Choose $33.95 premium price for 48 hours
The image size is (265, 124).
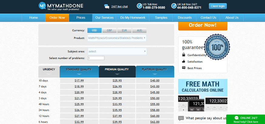[x=117, y=104]
